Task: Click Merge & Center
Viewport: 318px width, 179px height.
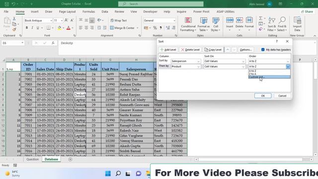Action: [x=122, y=28]
